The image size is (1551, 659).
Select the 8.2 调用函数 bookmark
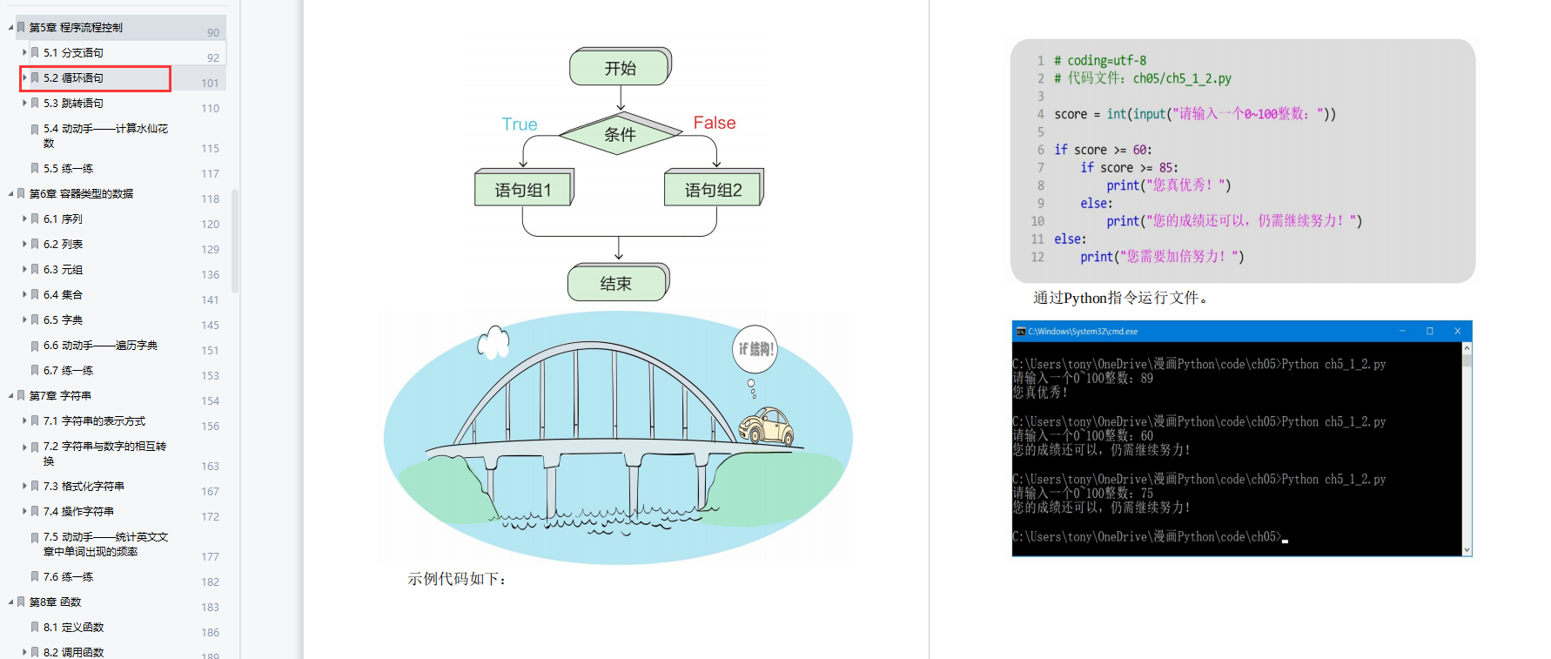(x=74, y=652)
